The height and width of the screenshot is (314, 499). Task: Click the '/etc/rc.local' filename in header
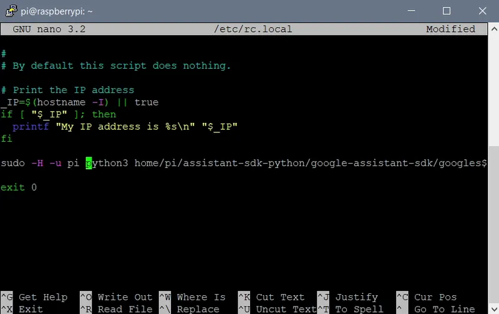click(x=253, y=29)
